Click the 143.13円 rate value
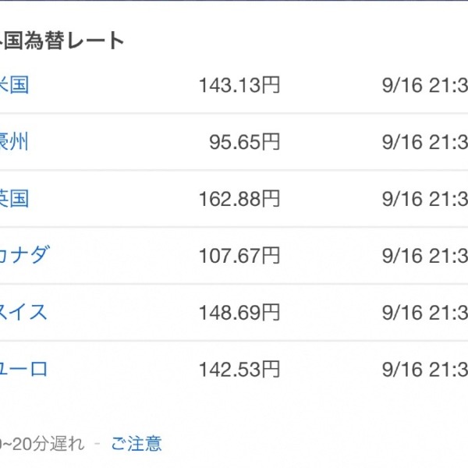Viewport: 468px width, 468px height. click(x=239, y=85)
